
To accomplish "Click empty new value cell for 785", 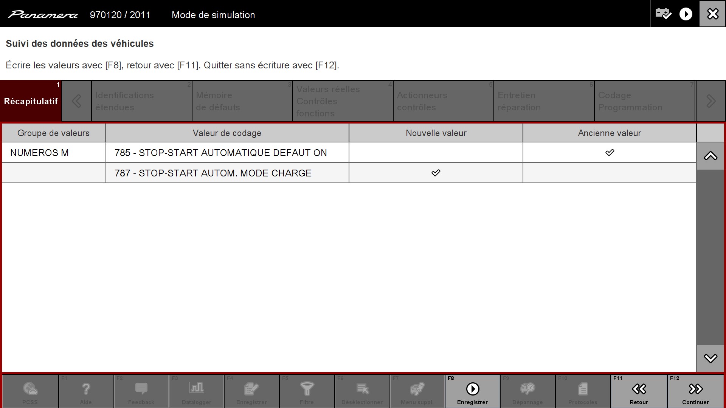I will (436, 153).
